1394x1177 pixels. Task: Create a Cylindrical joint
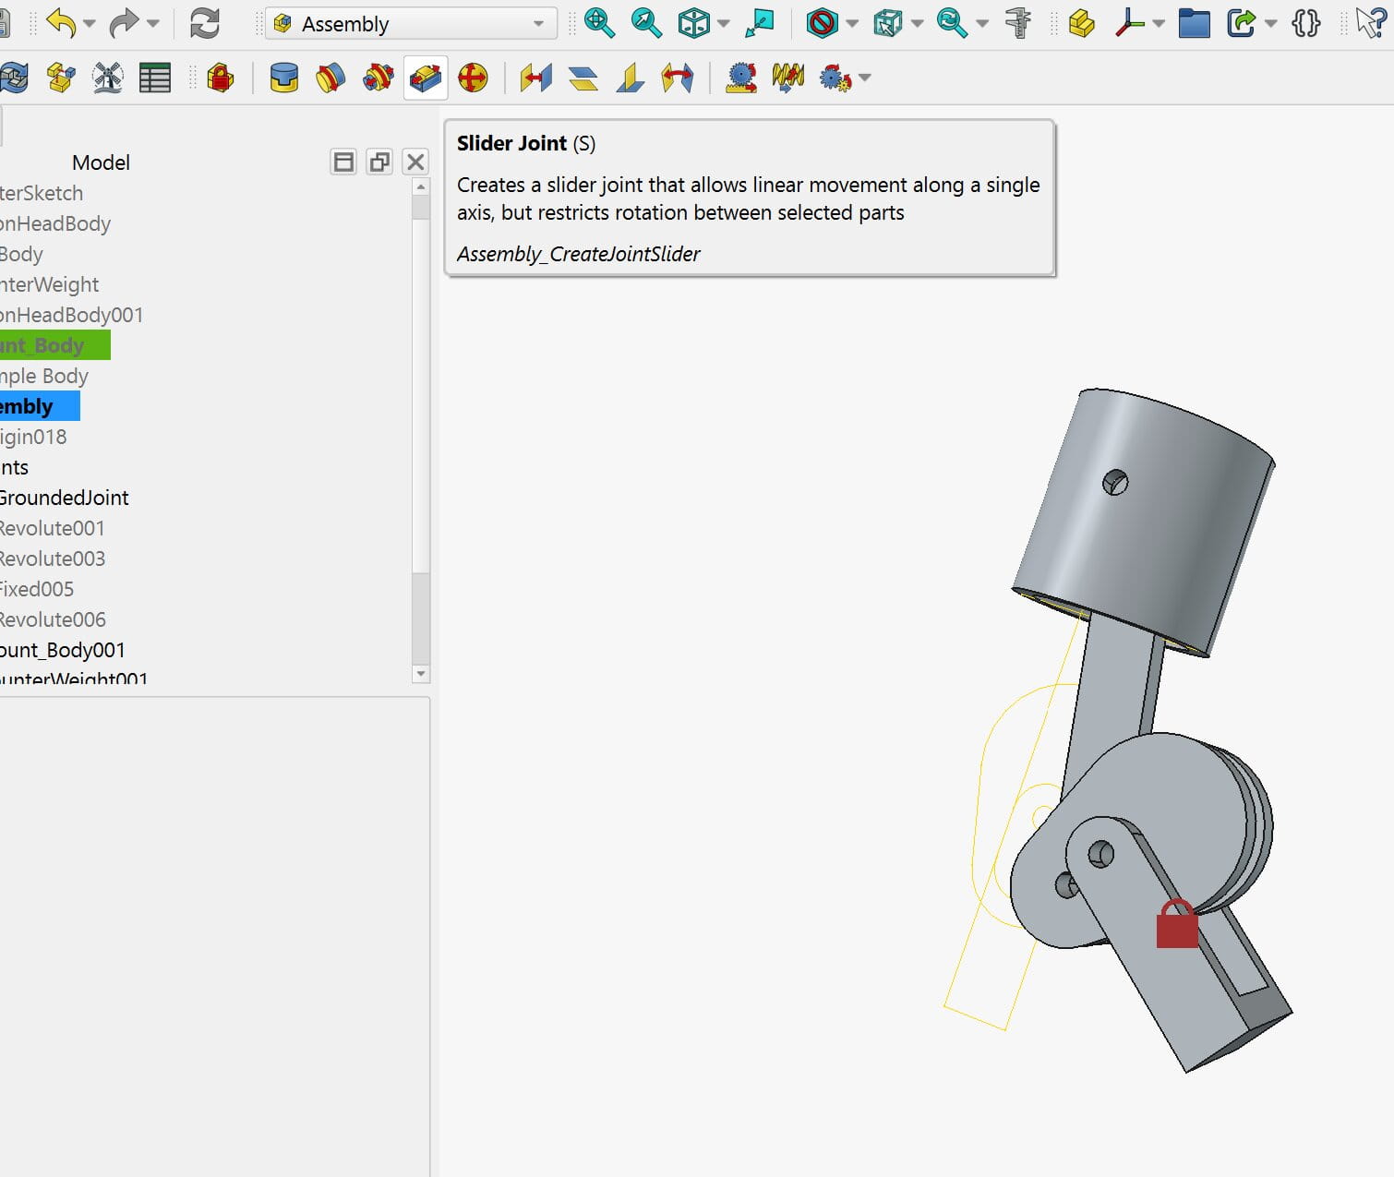pos(378,78)
